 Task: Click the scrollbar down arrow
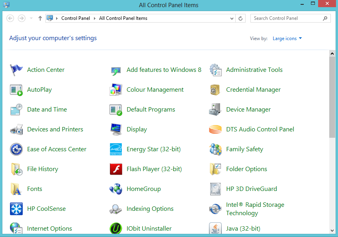332,231
